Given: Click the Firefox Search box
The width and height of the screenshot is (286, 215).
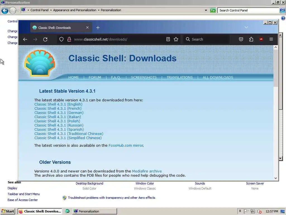Looking at the screenshot, I should tap(206, 39).
